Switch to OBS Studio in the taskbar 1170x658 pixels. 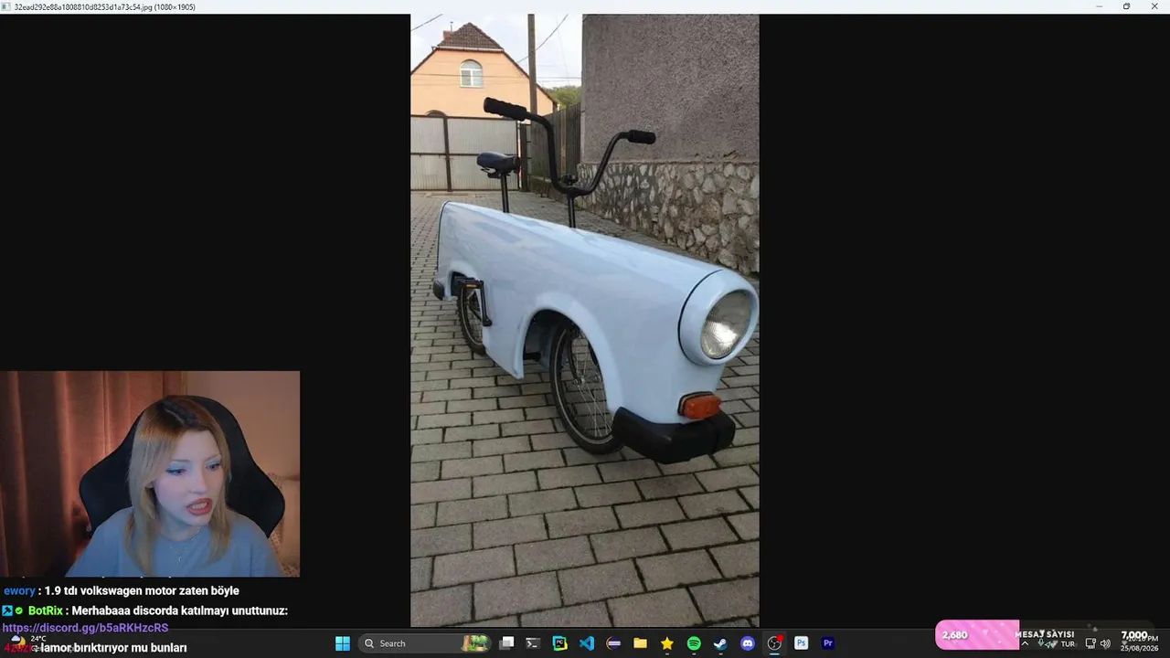click(x=774, y=643)
